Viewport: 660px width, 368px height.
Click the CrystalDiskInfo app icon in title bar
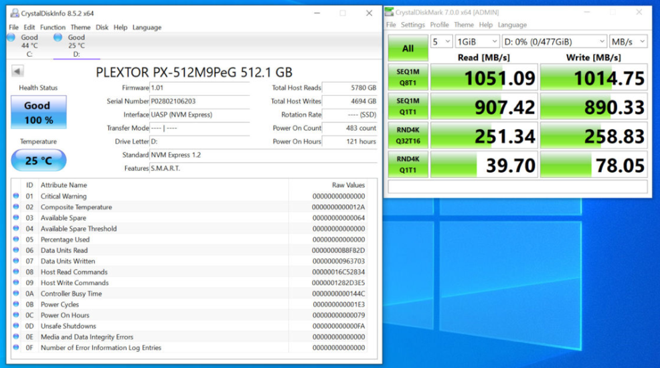pyautogui.click(x=15, y=13)
